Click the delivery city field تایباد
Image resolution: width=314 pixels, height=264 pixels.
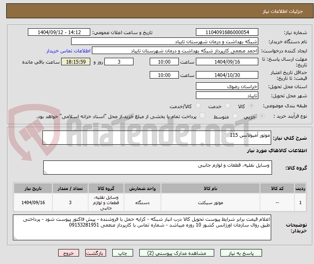pyautogui.click(x=227, y=96)
